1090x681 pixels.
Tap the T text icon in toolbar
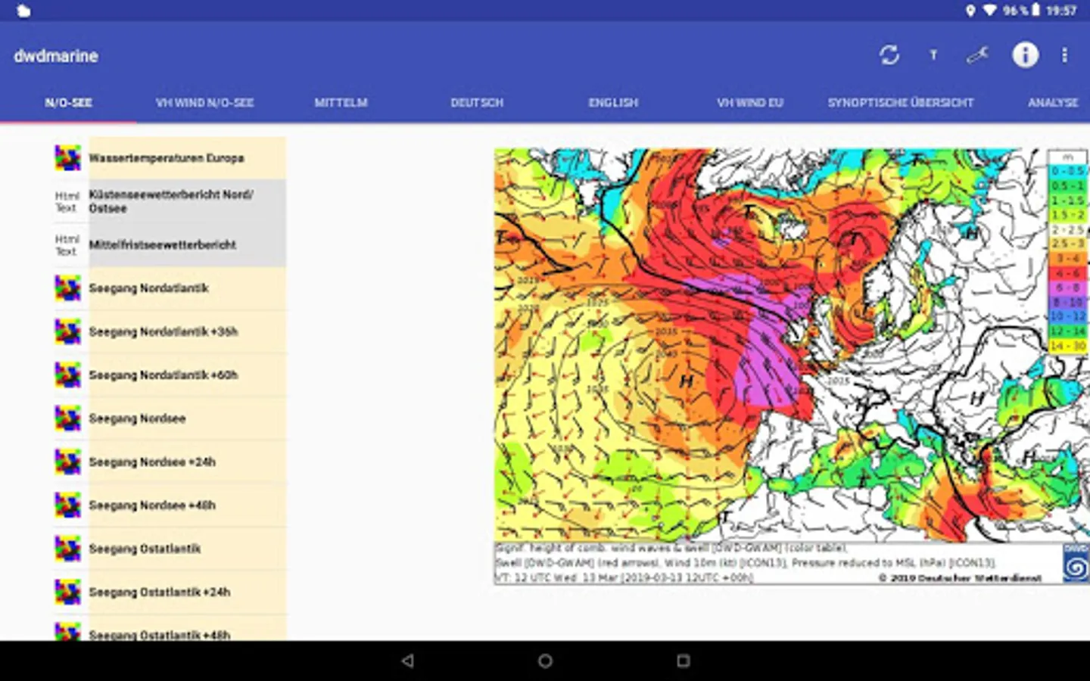pos(933,55)
